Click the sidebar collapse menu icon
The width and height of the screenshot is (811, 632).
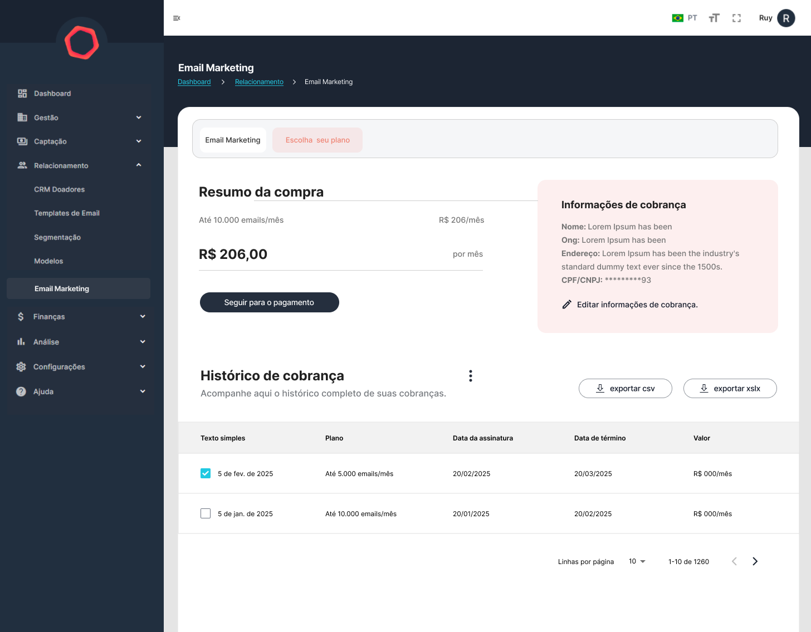pyautogui.click(x=177, y=18)
